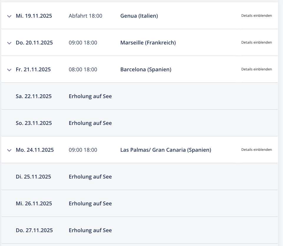Click Abfahrt 18:00 departure time
Image resolution: width=283 pixels, height=246 pixels.
86,16
